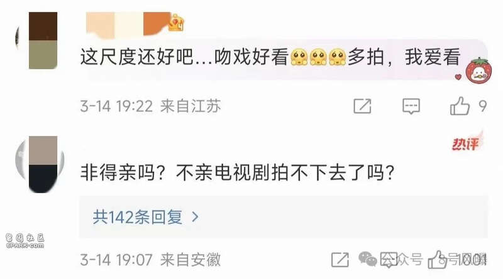
Task: Click the 来自江苏 location label
Action: 191,106
